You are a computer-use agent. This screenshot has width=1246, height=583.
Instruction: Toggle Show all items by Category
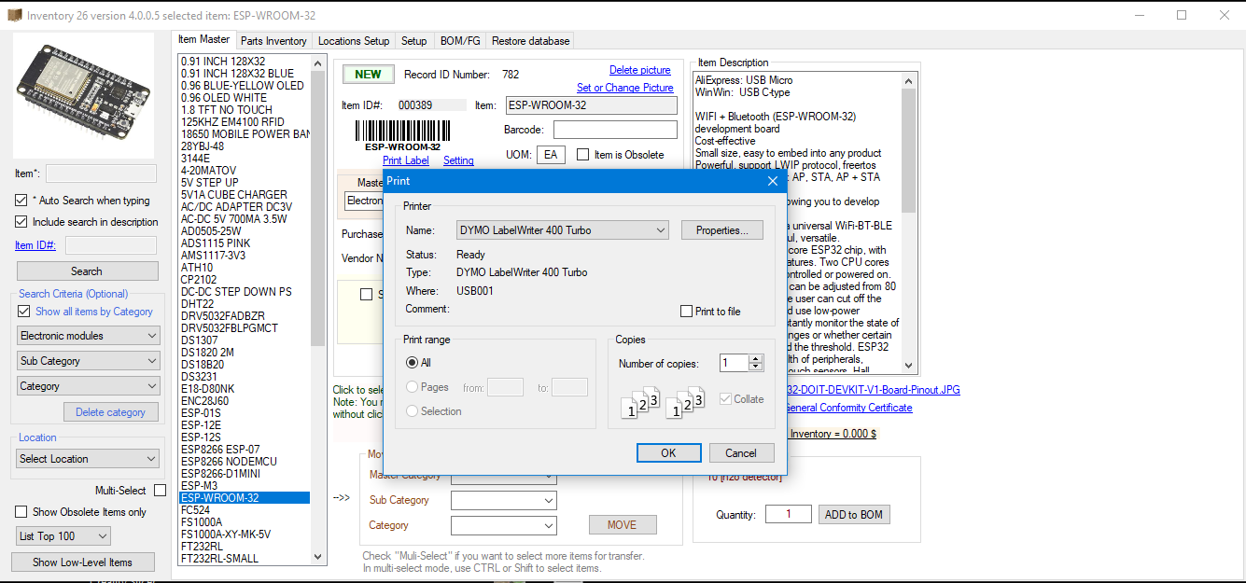[x=25, y=312]
